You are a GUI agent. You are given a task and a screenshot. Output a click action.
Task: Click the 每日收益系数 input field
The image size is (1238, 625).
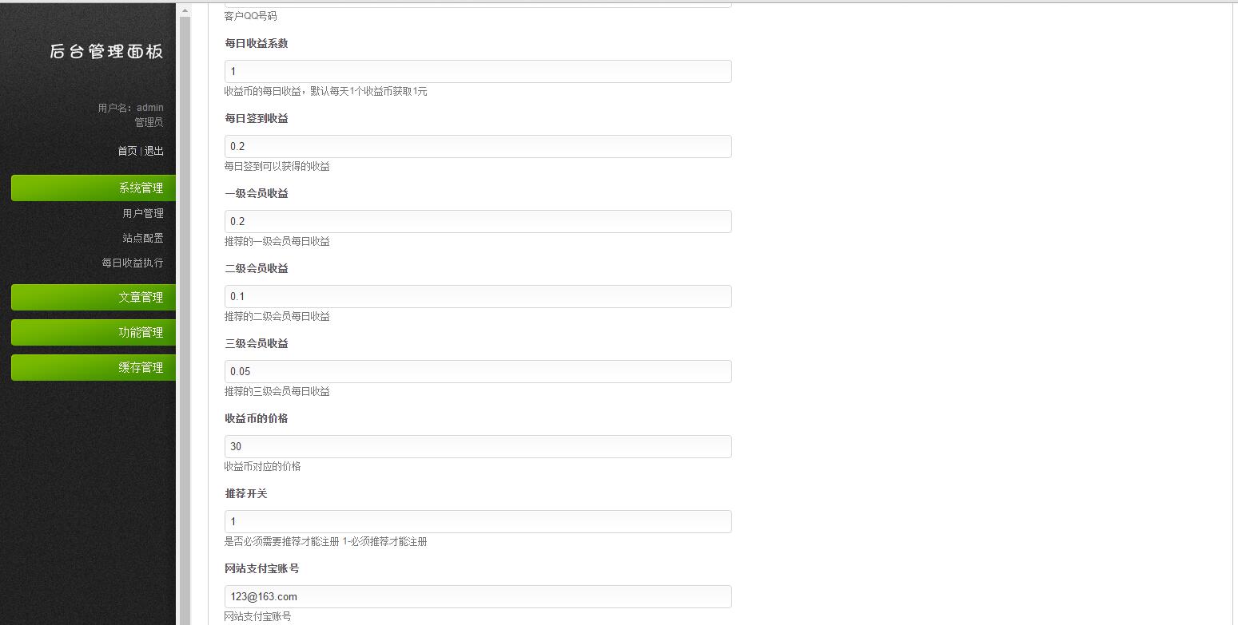pyautogui.click(x=478, y=72)
